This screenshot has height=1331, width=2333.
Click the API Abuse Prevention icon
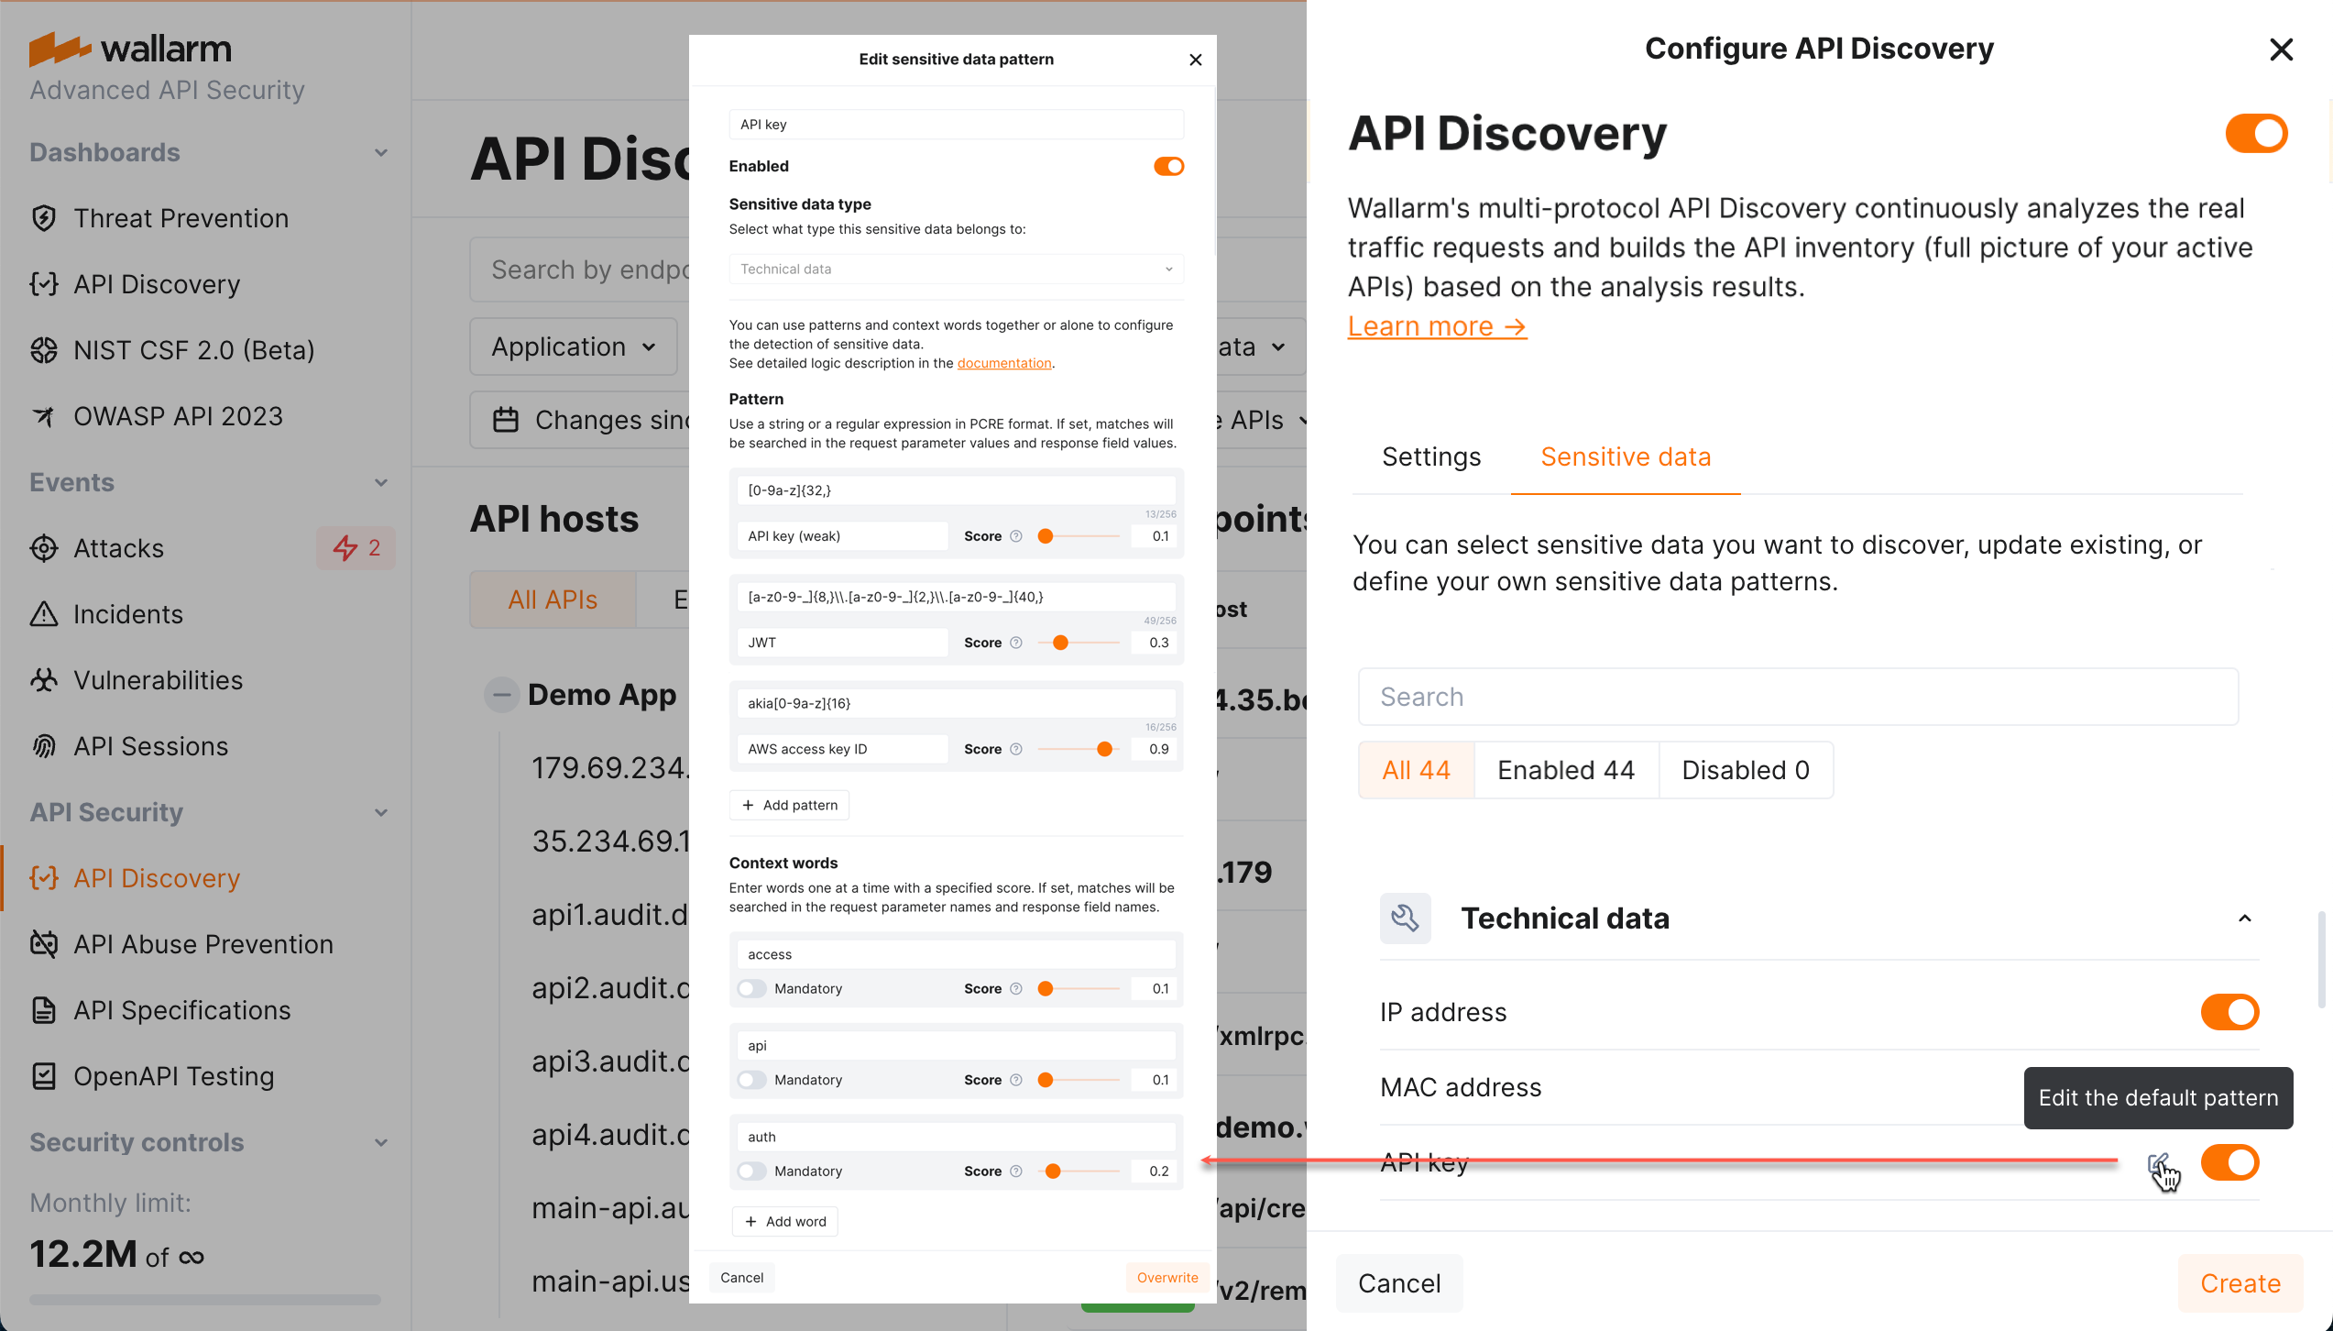click(x=43, y=943)
